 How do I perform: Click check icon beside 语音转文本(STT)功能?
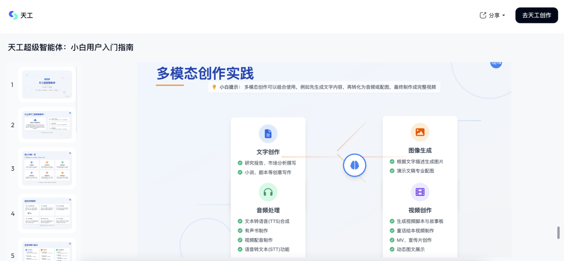point(240,249)
